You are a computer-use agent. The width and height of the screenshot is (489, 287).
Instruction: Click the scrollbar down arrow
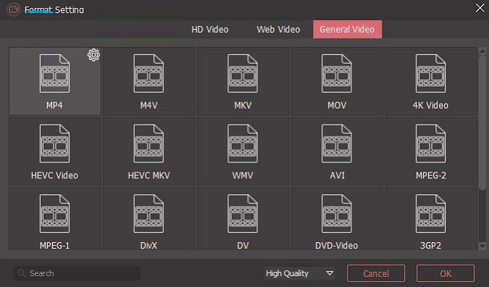click(482, 246)
